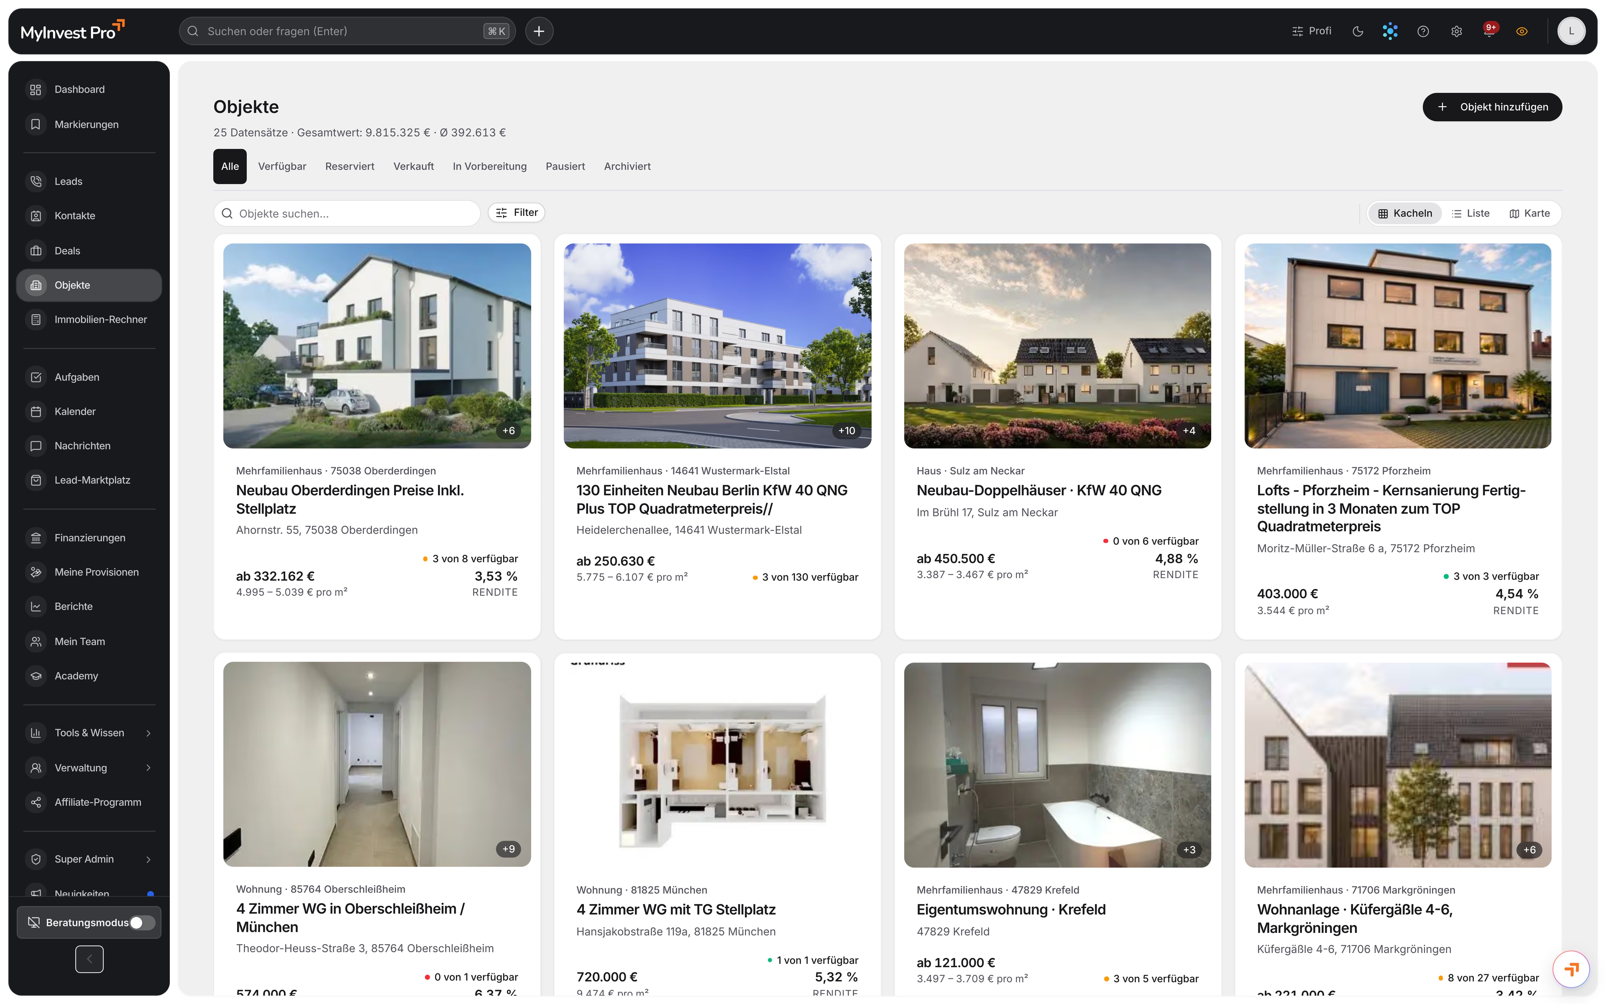The image size is (1606, 1004).
Task: Click the MyInvest Pro logo
Action: point(72,31)
